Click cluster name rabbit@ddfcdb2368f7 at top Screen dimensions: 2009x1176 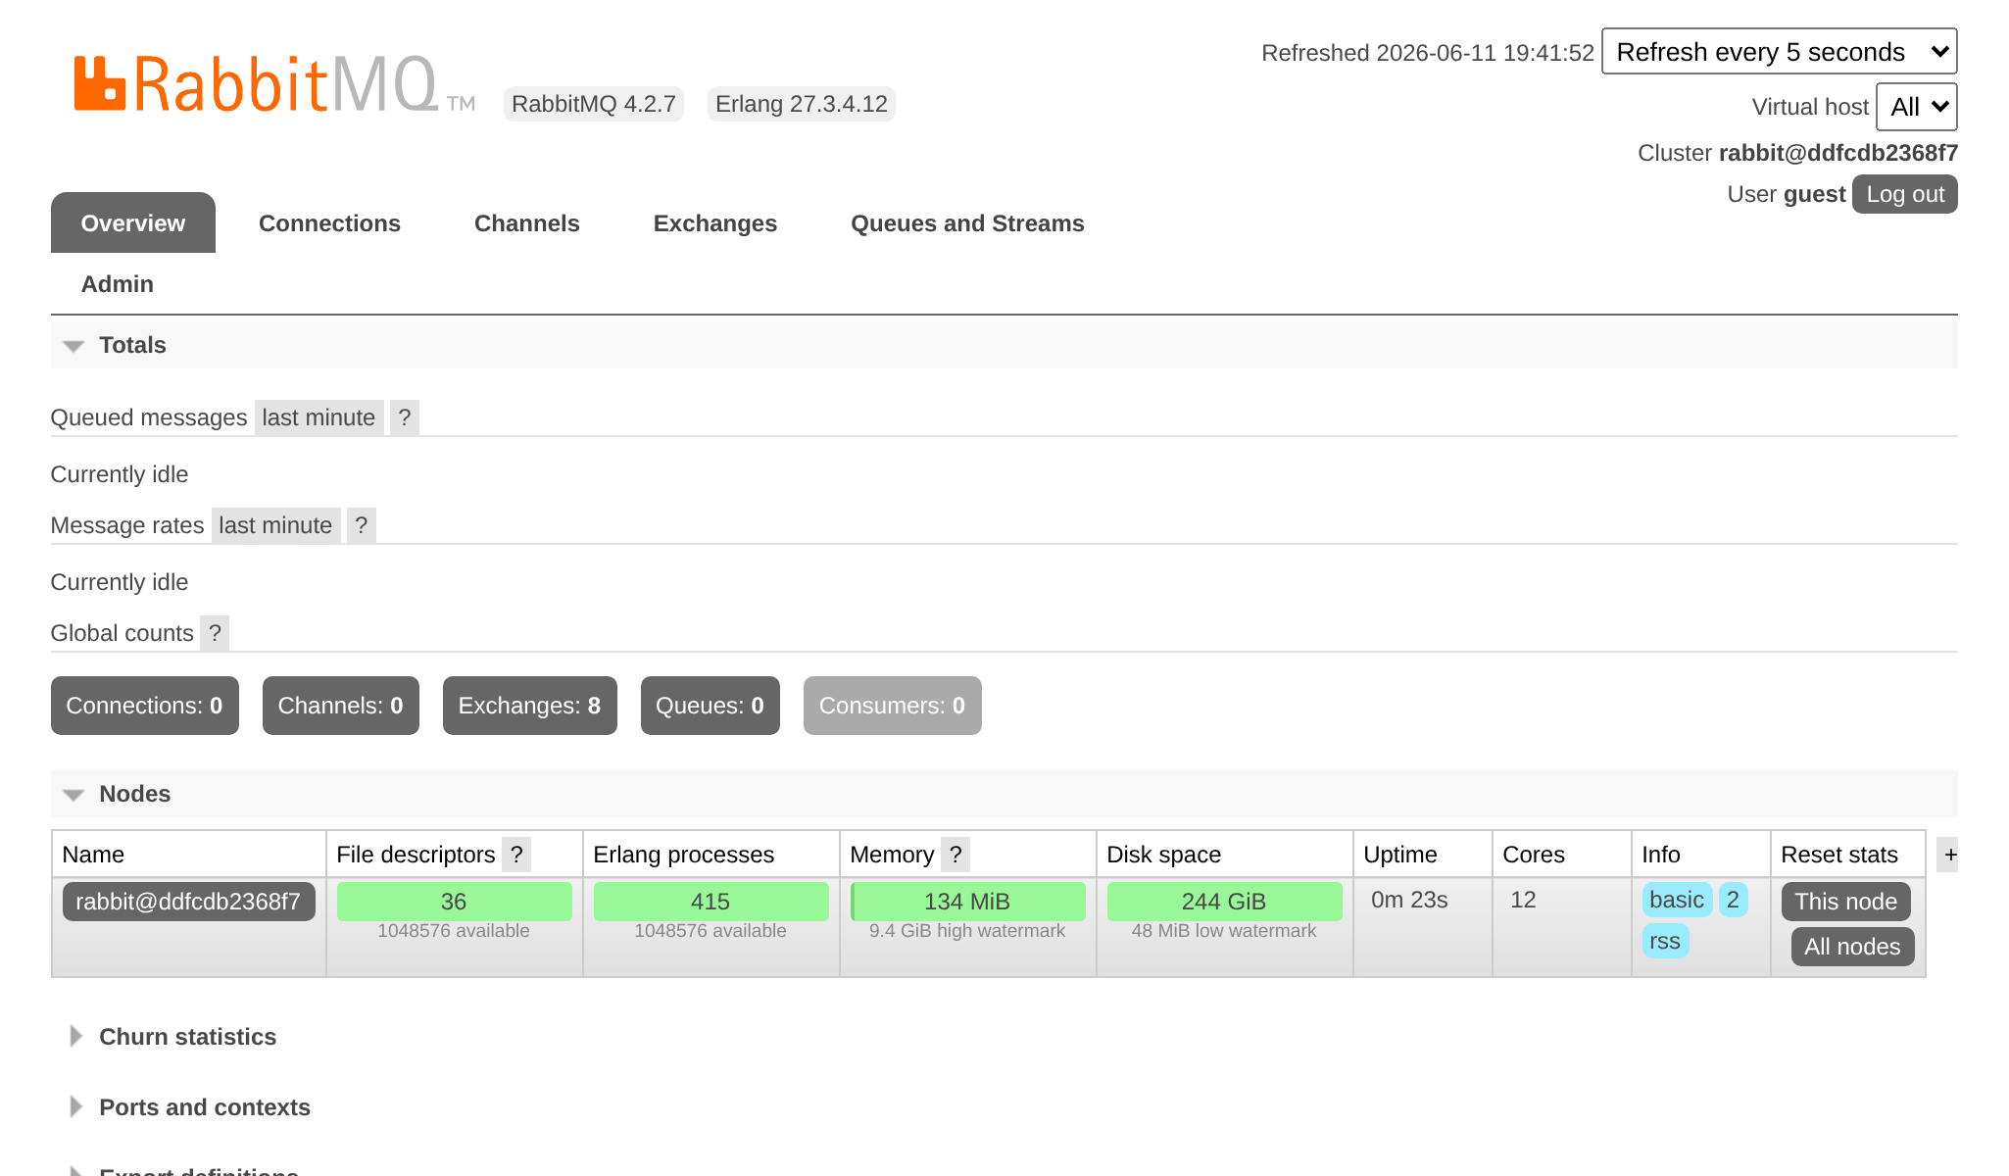[x=1838, y=153]
